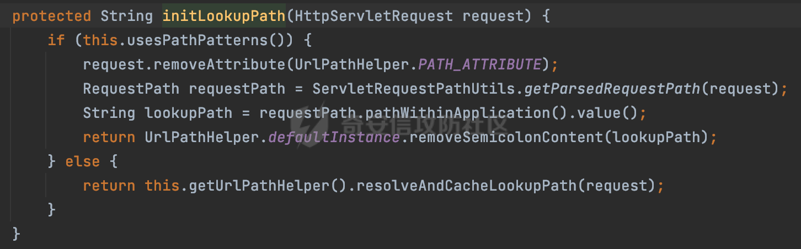This screenshot has height=249, width=801.
Task: Click the HttpServletRequest parameter type
Action: coord(373,16)
